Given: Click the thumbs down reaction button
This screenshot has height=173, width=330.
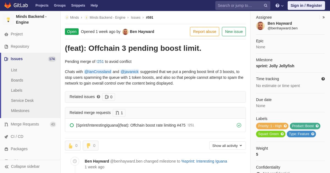Looking at the screenshot, I should click(x=90, y=146).
